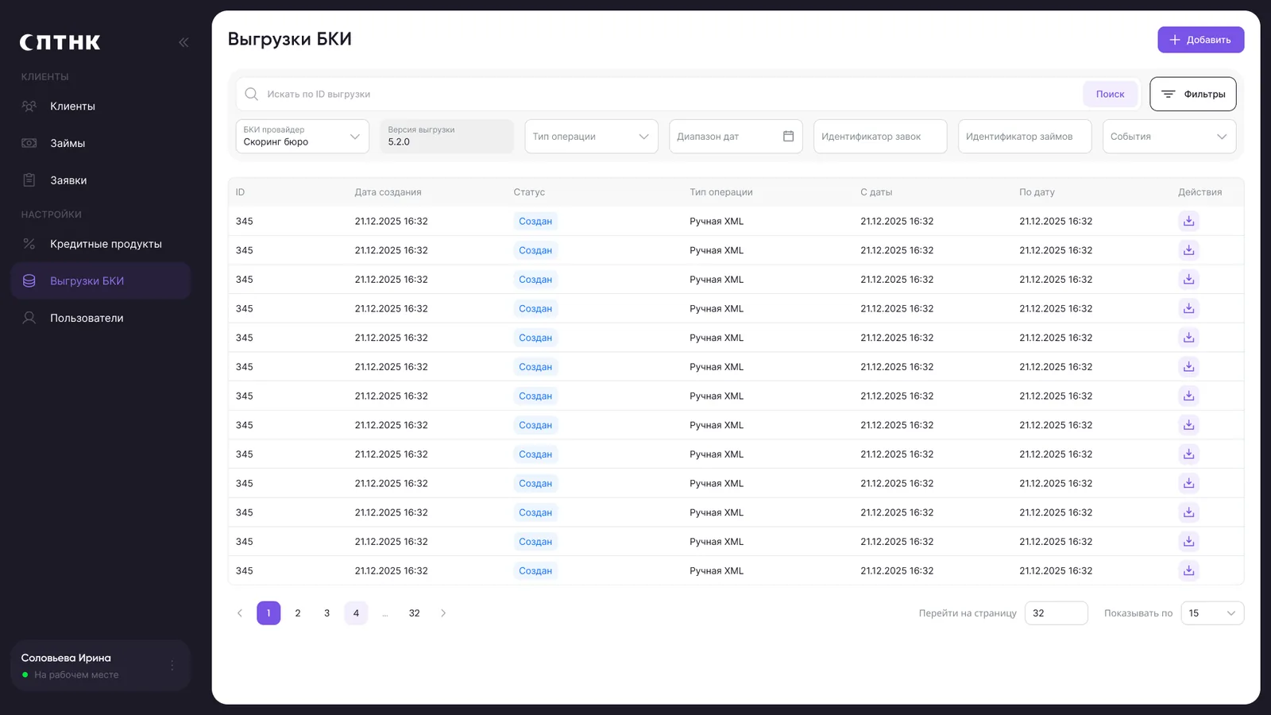The height and width of the screenshot is (715, 1271).
Task: Open the three-dot menu next to Соловьева Ирина
Action: [x=172, y=666]
